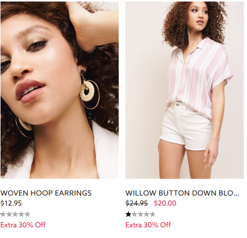Click the third star of earrings rating
The height and width of the screenshot is (238, 247).
click(x=15, y=214)
